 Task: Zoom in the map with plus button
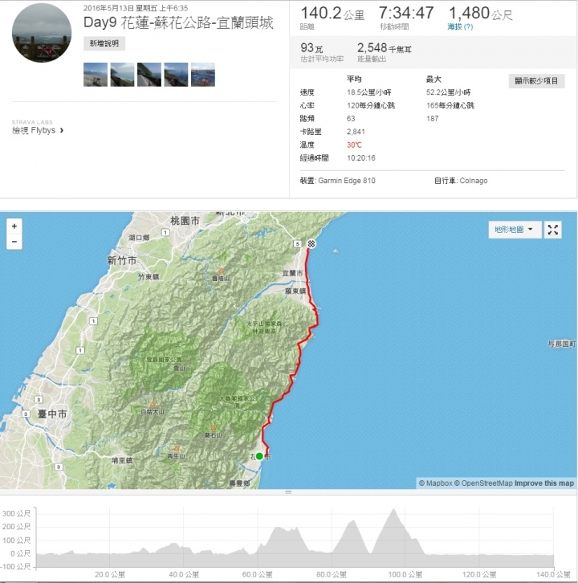click(x=14, y=226)
